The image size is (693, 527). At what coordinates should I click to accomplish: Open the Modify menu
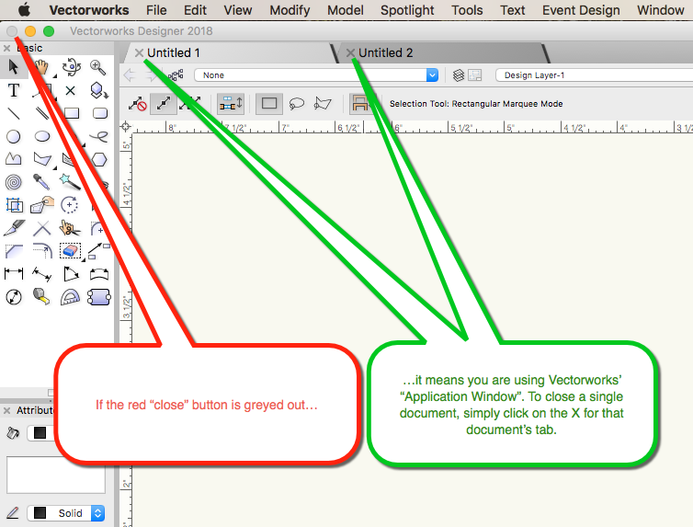290,10
